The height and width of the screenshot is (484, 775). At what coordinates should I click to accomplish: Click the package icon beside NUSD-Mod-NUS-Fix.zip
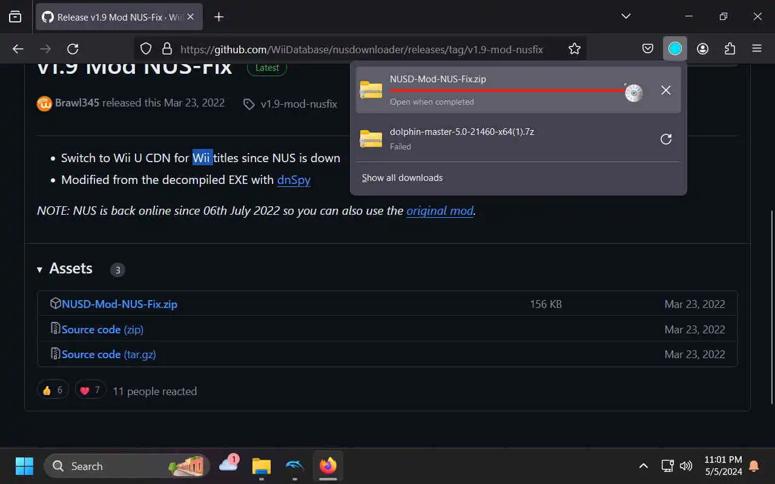pyautogui.click(x=55, y=303)
